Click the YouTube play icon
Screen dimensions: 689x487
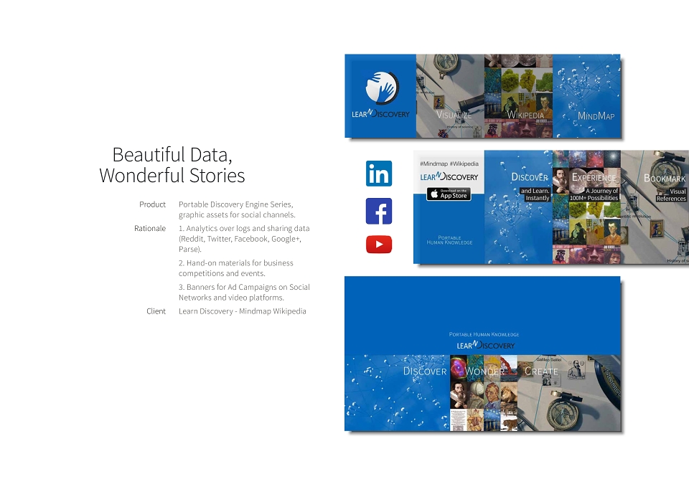pyautogui.click(x=379, y=245)
